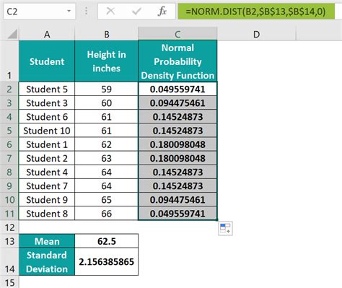Select the Student 3 cell
342x288 pixels.
coord(47,103)
